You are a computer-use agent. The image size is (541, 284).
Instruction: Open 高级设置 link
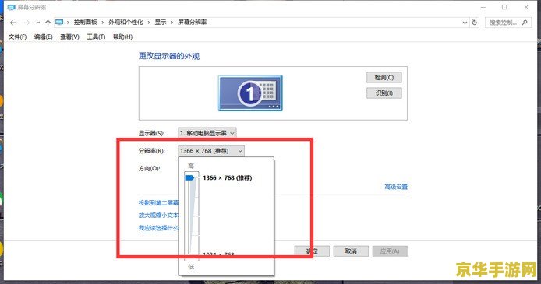[x=396, y=187]
